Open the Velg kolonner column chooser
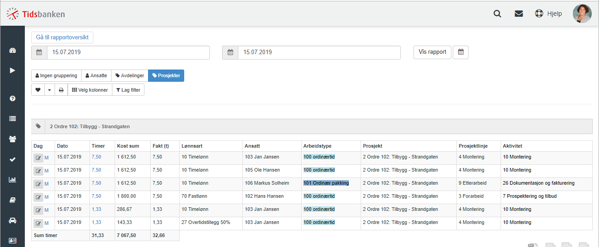 [90, 90]
